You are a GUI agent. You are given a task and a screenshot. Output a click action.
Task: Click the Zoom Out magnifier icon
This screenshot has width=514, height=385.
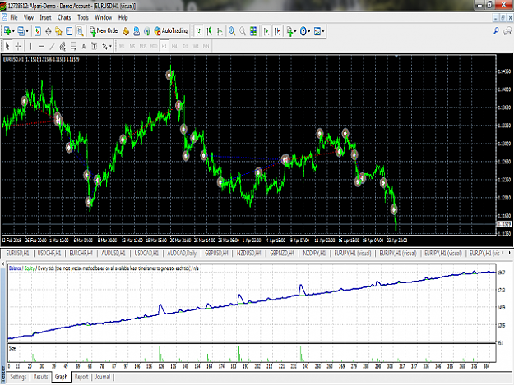(243, 31)
